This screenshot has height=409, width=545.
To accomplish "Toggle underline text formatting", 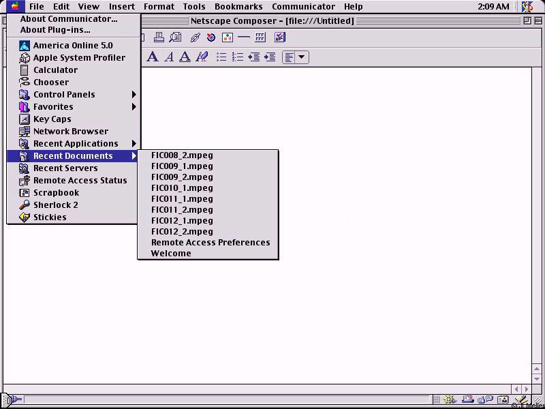I will [x=185, y=57].
